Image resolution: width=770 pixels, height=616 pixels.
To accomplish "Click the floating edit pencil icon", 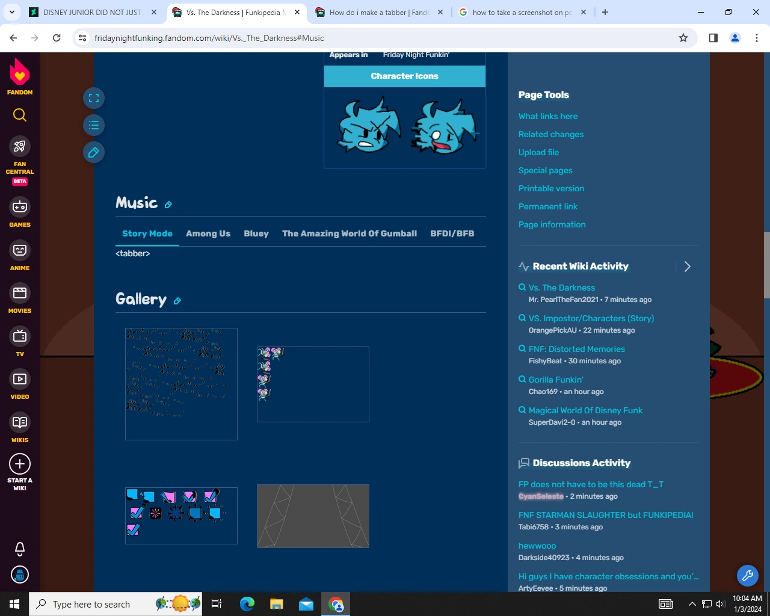I will pyautogui.click(x=94, y=152).
